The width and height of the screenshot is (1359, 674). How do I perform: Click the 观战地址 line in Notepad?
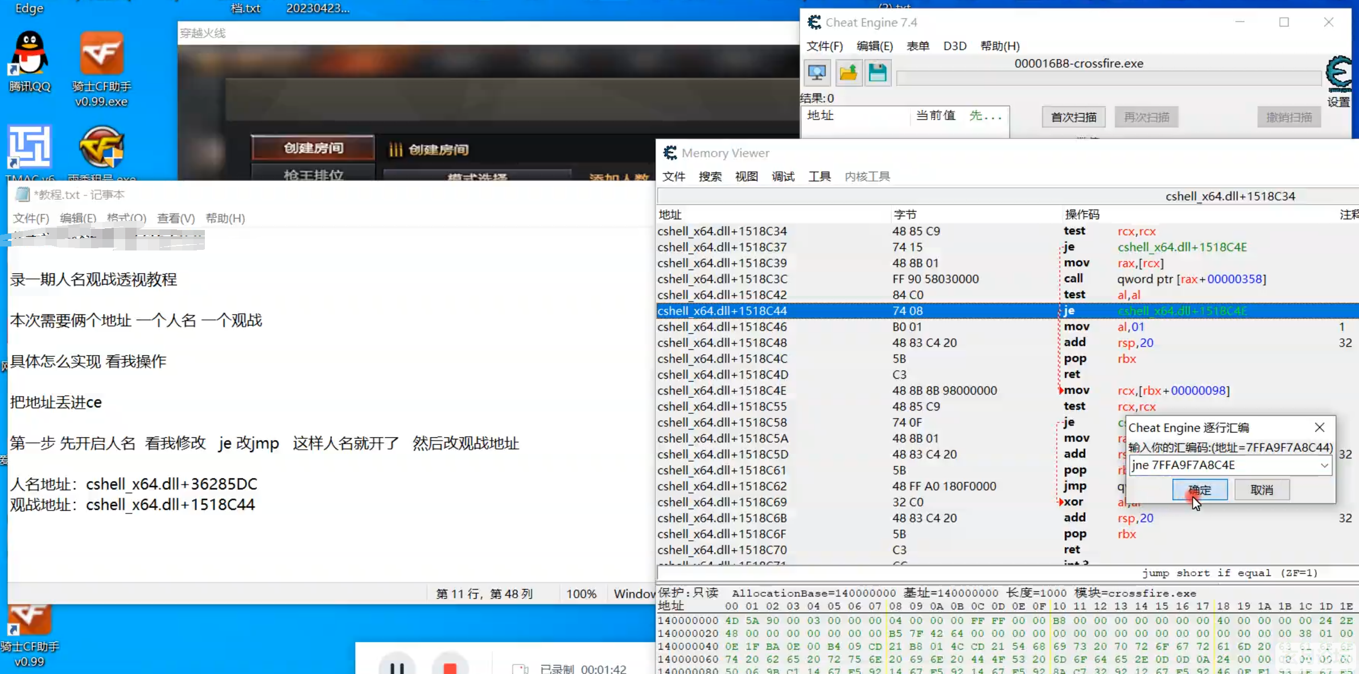[133, 505]
